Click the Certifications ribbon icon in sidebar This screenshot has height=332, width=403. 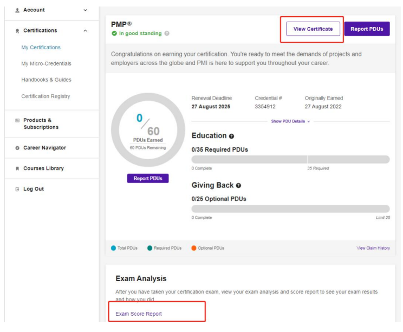17,31
